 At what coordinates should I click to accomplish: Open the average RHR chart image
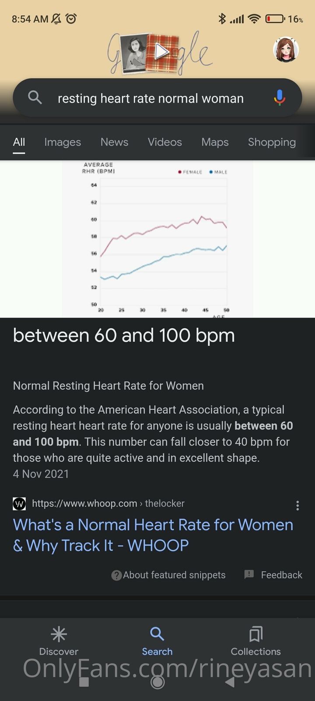click(x=157, y=239)
